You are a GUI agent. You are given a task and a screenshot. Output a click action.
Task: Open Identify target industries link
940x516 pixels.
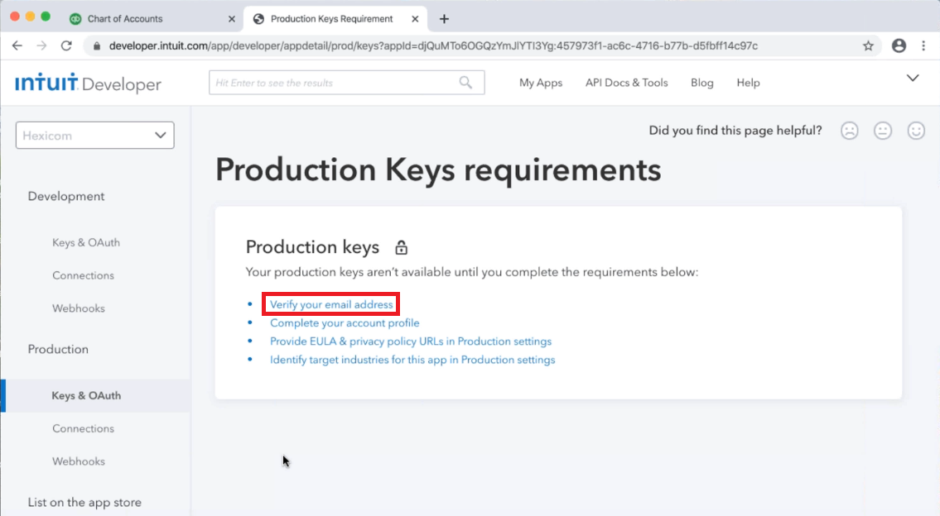tap(412, 360)
